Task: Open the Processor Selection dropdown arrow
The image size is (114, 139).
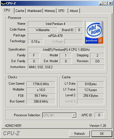Action: pyautogui.click(x=74, y=115)
